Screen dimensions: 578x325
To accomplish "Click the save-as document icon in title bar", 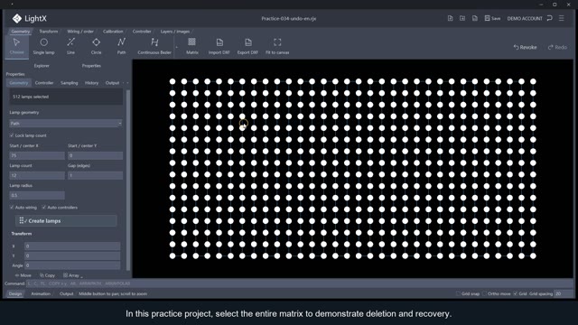I will (x=475, y=18).
